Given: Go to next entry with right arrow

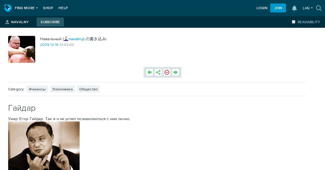Looking at the screenshot, I should pyautogui.click(x=175, y=72).
